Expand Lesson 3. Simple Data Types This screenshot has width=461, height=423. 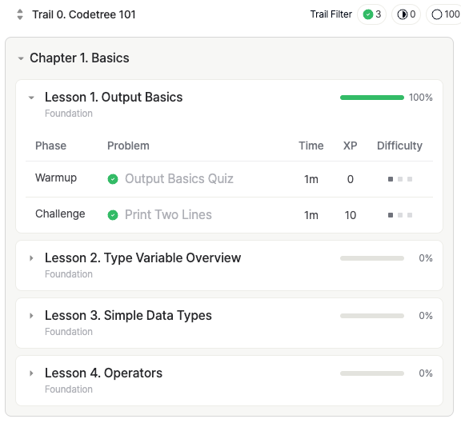(x=31, y=316)
